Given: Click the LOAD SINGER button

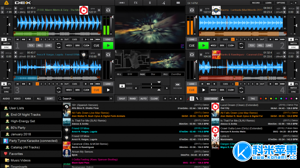Looking at the screenshot, I should pos(211,99).
